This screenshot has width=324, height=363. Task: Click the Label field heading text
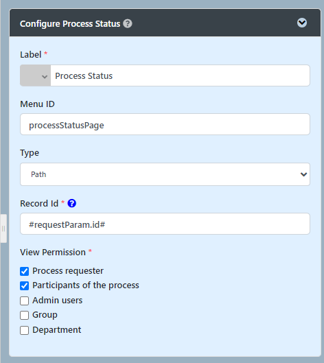click(x=31, y=55)
